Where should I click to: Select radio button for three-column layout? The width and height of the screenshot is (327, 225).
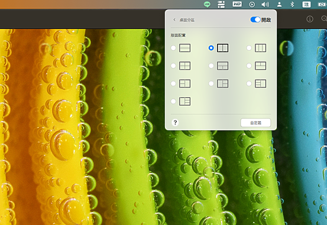(x=249, y=48)
